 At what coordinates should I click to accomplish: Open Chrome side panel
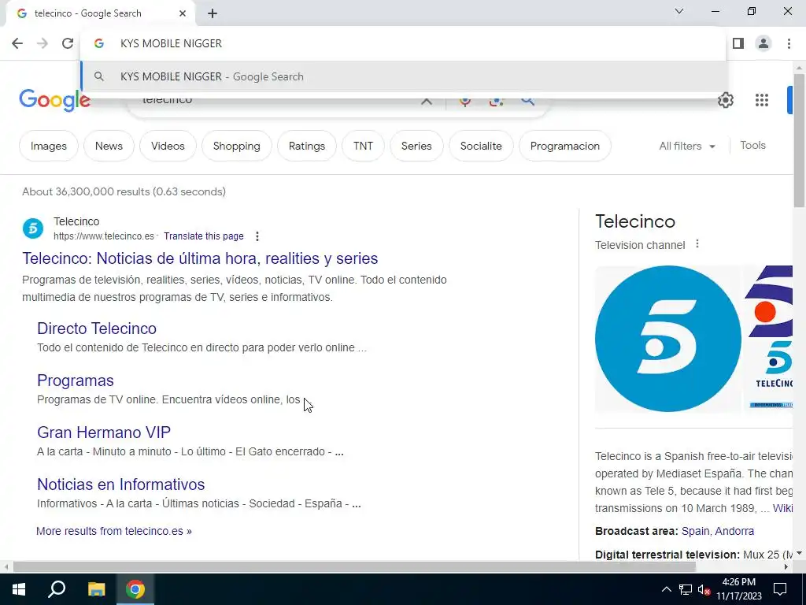738,43
